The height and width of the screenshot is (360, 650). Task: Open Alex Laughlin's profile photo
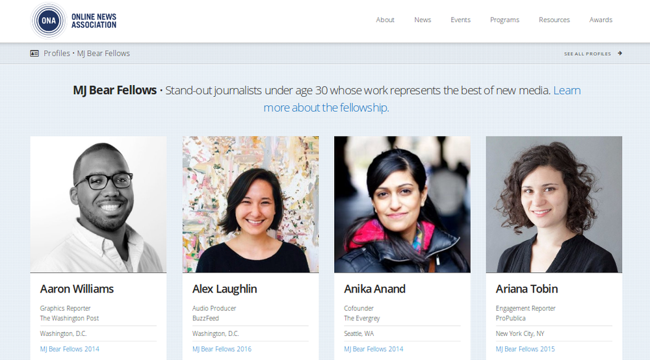point(250,204)
